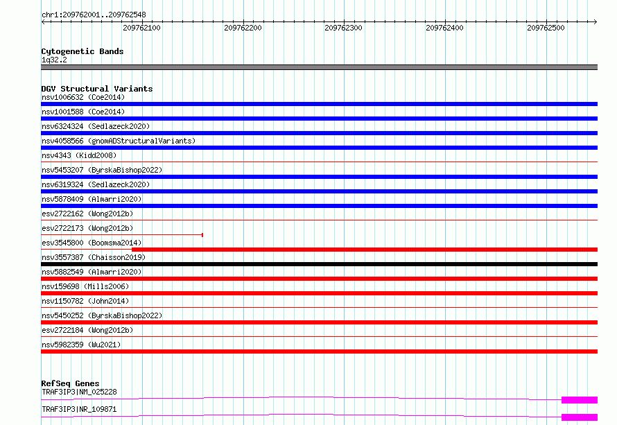Open the nsv159698 (Mills2006) label

point(85,286)
